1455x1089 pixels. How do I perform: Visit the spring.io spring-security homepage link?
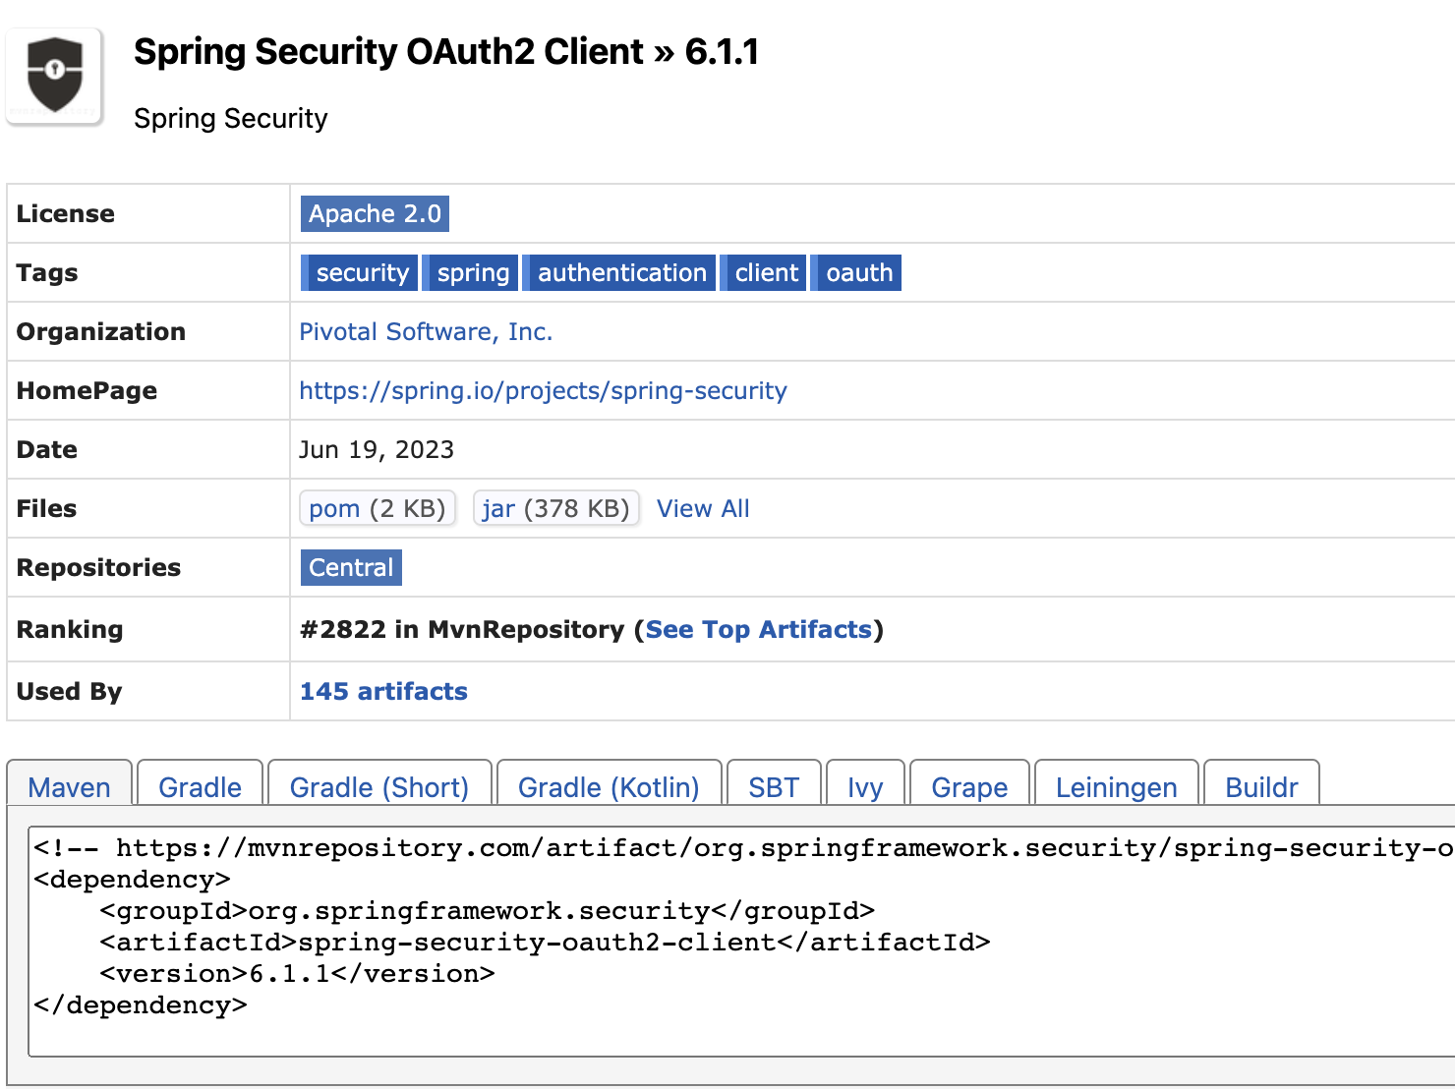(x=543, y=390)
